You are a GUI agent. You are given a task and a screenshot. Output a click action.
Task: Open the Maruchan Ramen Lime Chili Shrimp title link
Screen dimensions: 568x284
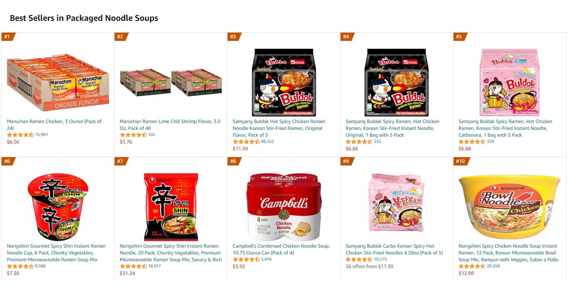[x=170, y=125]
